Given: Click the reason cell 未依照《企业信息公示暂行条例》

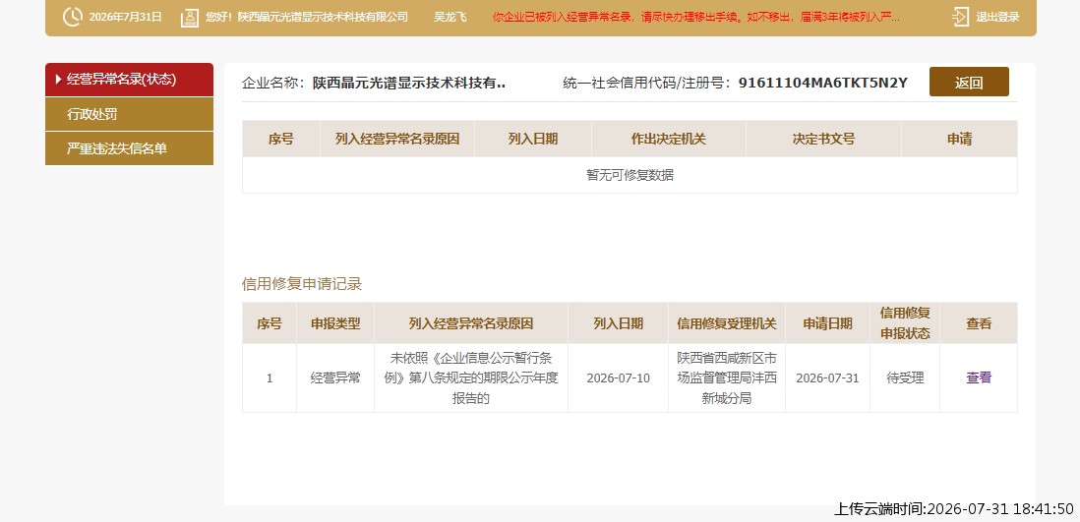Looking at the screenshot, I should [471, 377].
